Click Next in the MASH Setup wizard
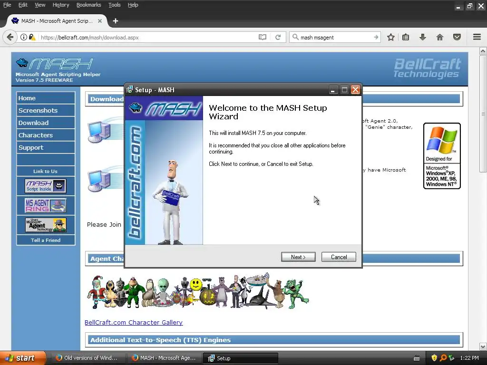 [298, 257]
